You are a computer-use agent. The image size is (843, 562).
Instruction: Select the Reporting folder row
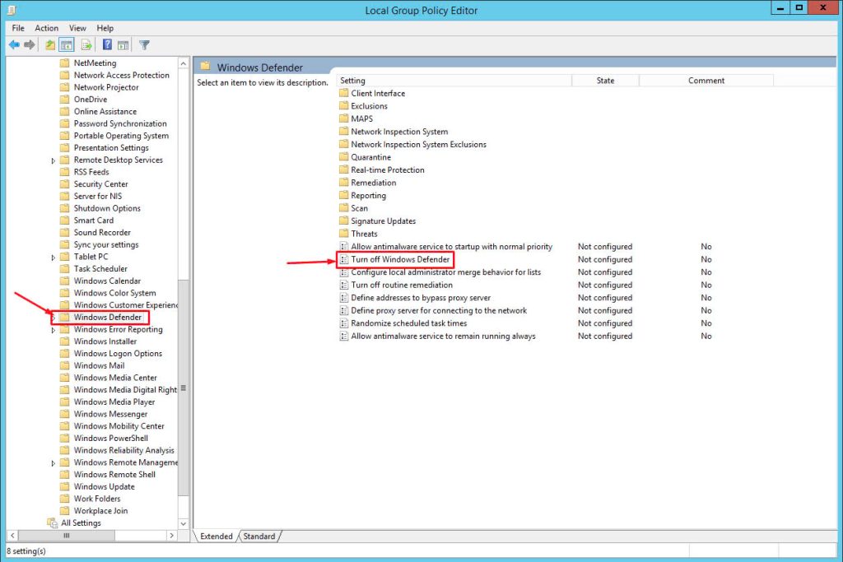368,196
